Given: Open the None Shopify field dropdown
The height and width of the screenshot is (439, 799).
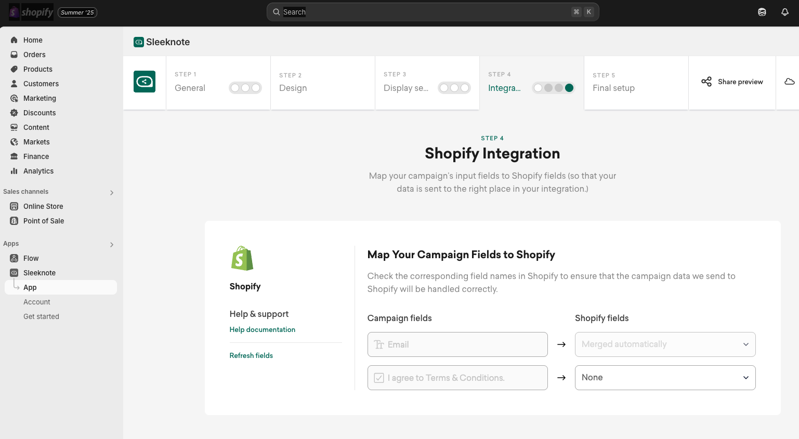Looking at the screenshot, I should click(x=665, y=378).
